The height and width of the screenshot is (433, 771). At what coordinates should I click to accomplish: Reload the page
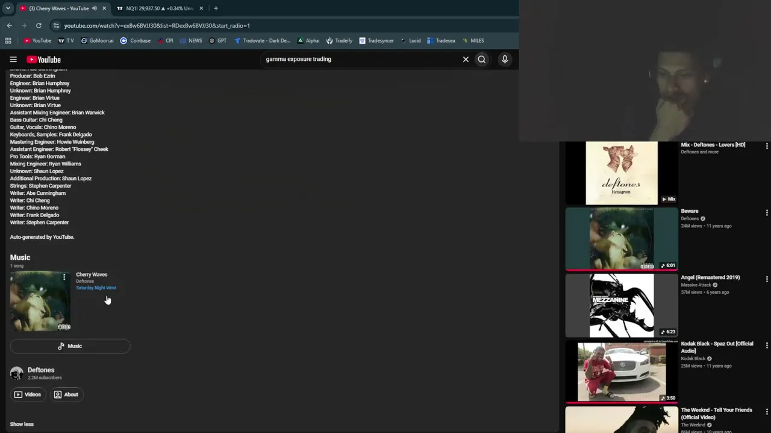[x=39, y=26]
